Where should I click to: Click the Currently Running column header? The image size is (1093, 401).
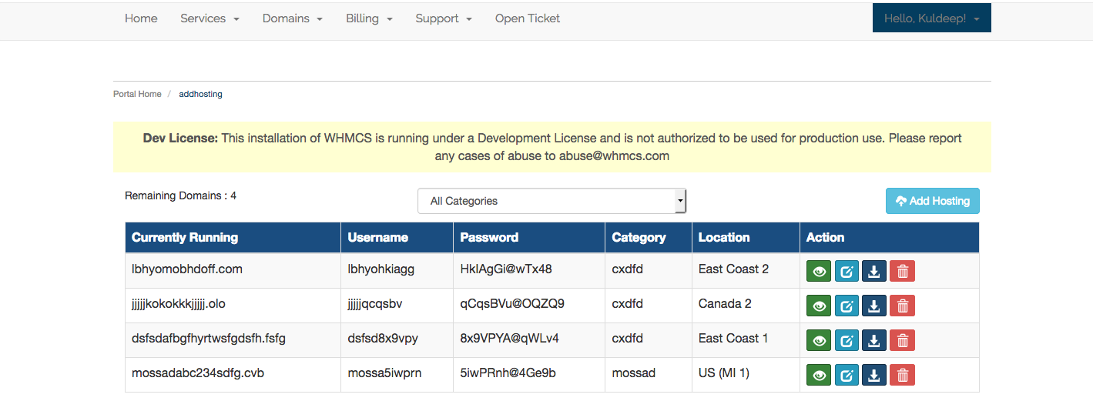coord(233,237)
